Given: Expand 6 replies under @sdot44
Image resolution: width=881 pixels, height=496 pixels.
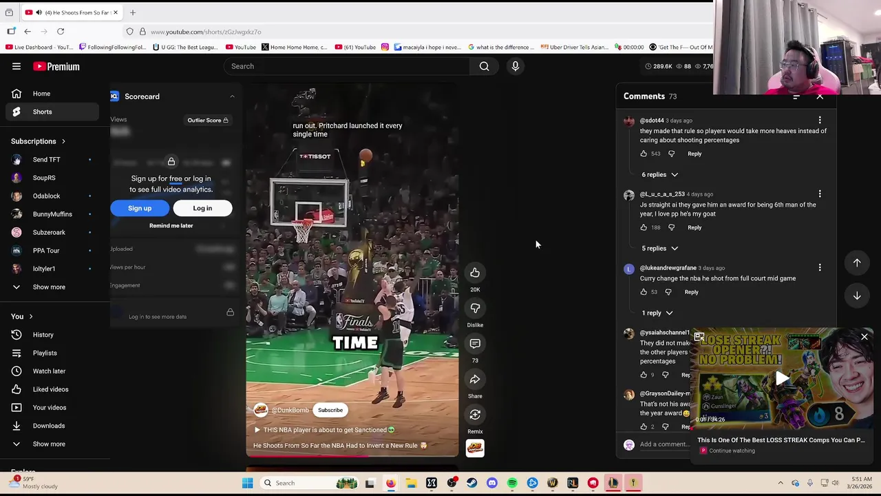Looking at the screenshot, I should [659, 175].
